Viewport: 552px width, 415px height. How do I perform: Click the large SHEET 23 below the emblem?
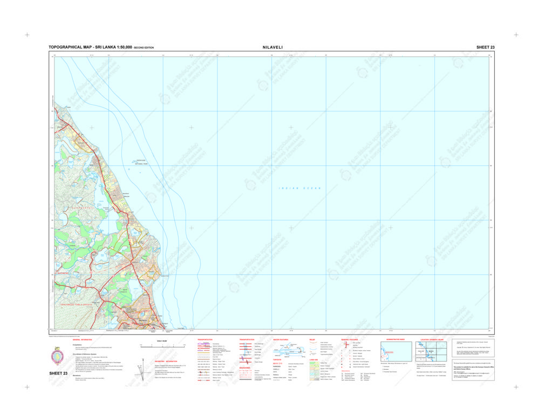click(58, 373)
